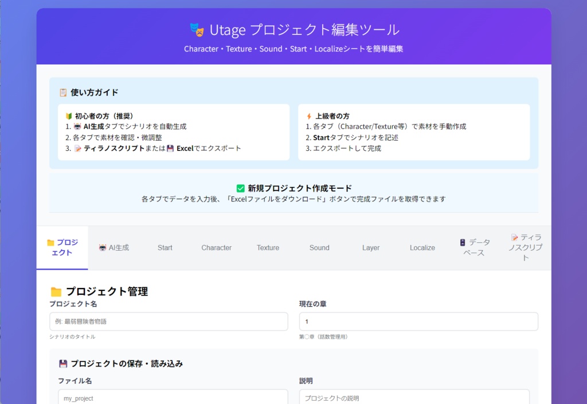Open the Character tab

pyautogui.click(x=216, y=248)
